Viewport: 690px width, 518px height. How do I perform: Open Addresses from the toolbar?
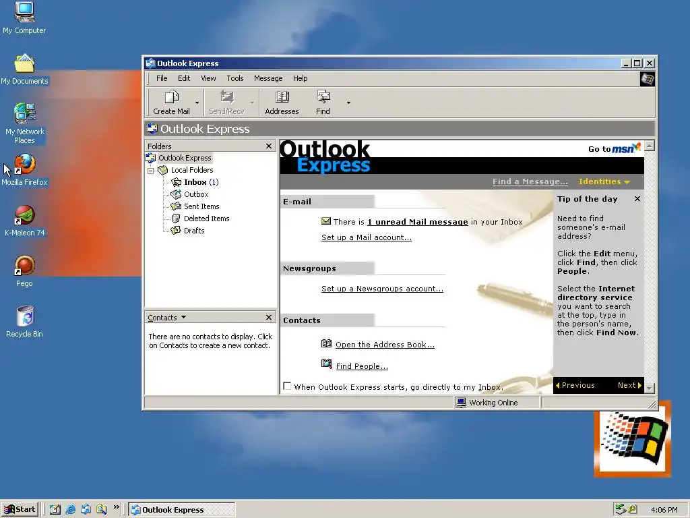click(282, 103)
